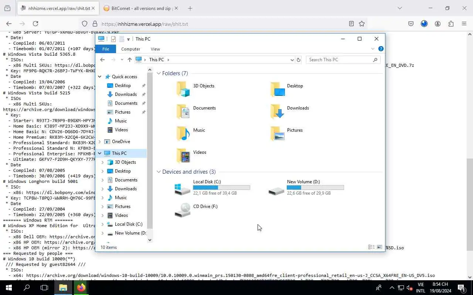
Task: Open Firefox application hamburger menu
Action: click(464, 24)
